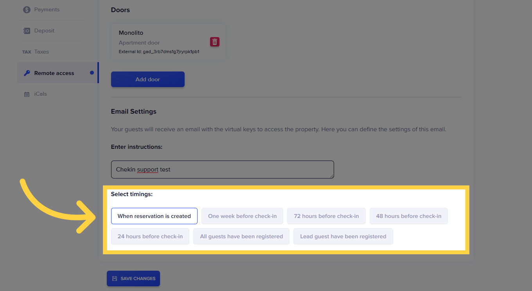The image size is (532, 291).
Task: Choose 'Lead guest have been registered' timing
Action: click(343, 236)
